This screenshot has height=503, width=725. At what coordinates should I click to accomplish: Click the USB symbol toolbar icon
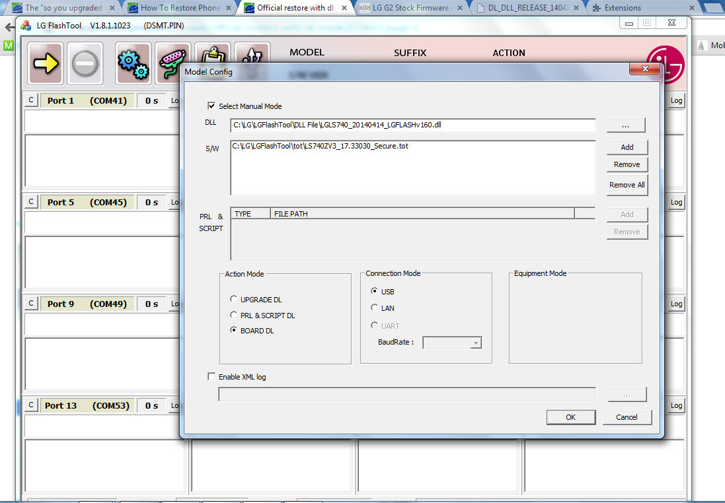(252, 59)
